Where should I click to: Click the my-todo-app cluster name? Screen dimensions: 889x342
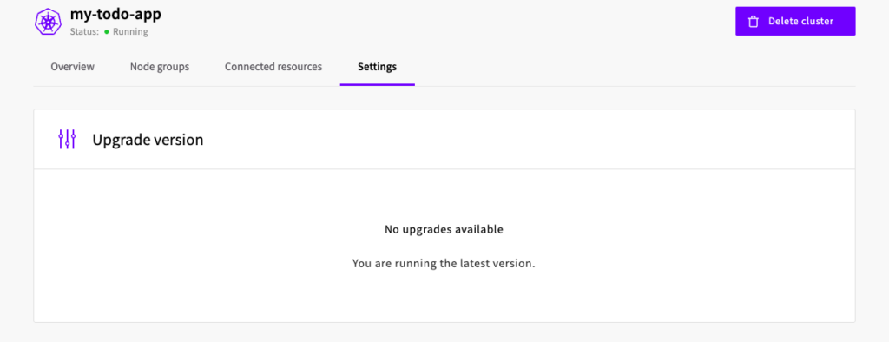115,14
